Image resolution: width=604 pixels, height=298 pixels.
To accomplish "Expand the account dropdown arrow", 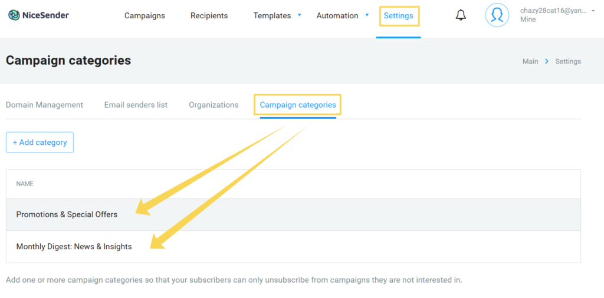I will (593, 11).
